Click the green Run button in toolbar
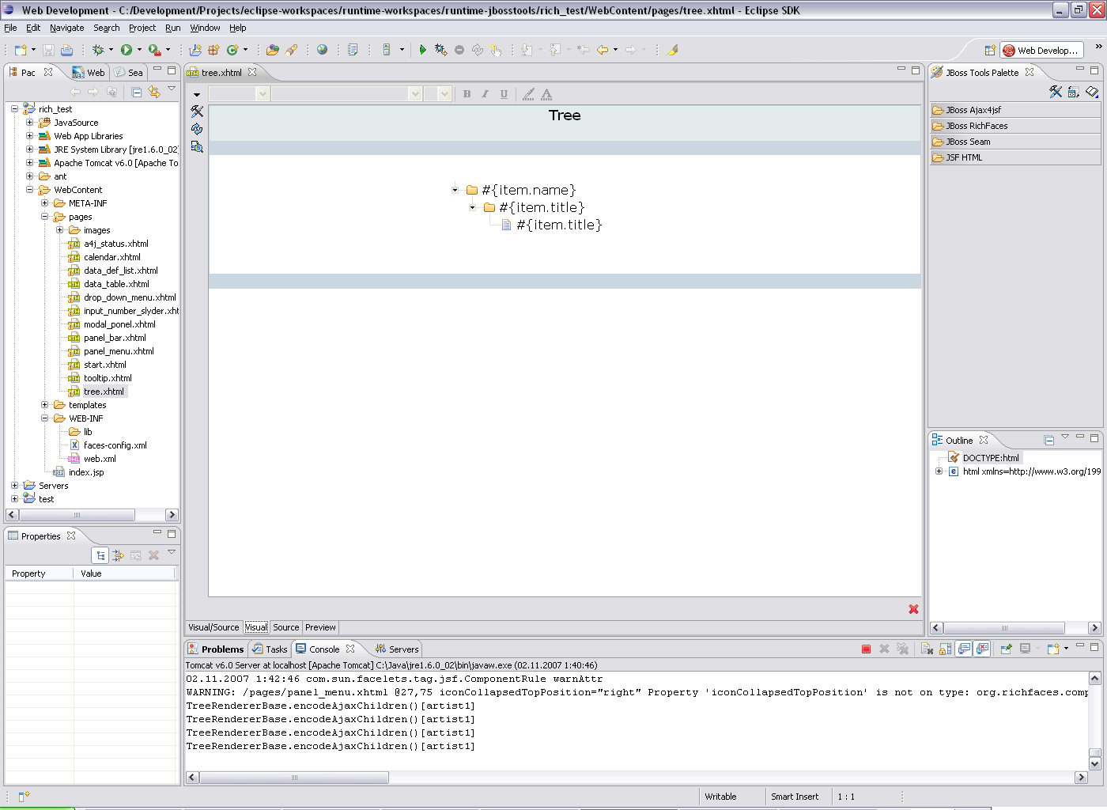Image resolution: width=1107 pixels, height=810 pixels. tap(126, 50)
